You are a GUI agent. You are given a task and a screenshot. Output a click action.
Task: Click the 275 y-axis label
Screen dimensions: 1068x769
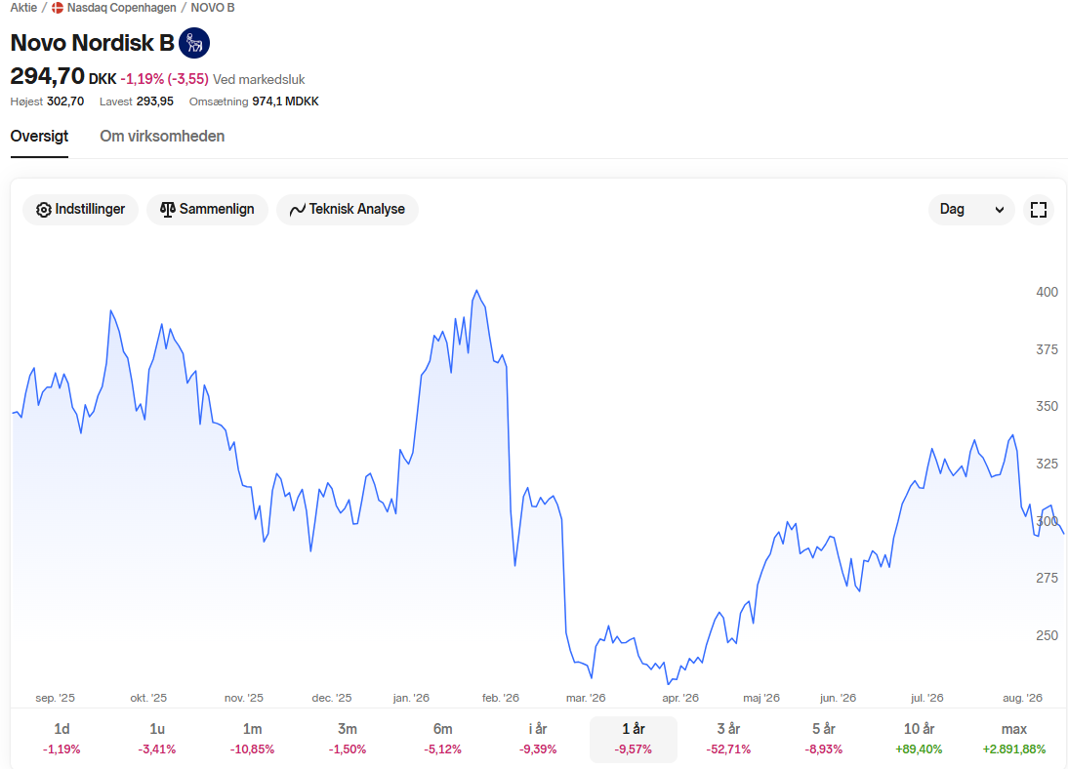(1047, 578)
